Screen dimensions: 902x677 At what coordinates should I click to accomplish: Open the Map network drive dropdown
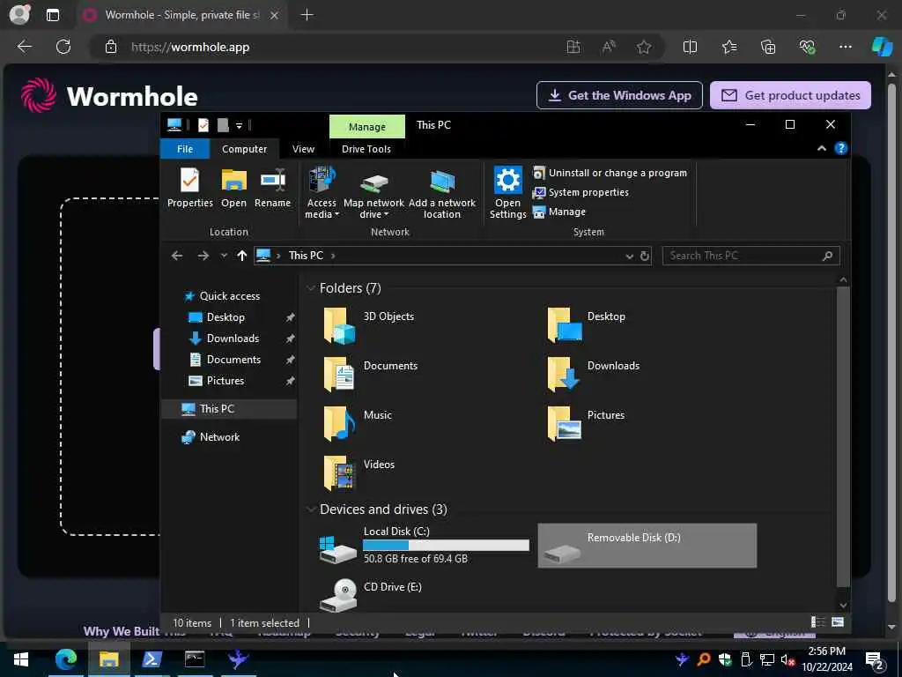(373, 193)
